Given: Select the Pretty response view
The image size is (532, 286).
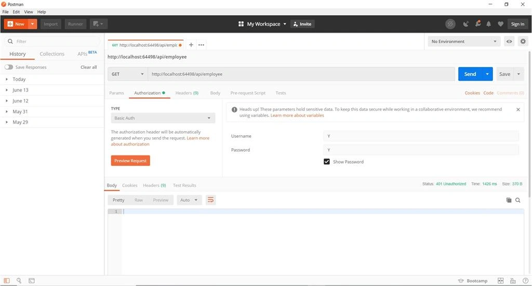Looking at the screenshot, I should pyautogui.click(x=118, y=200).
